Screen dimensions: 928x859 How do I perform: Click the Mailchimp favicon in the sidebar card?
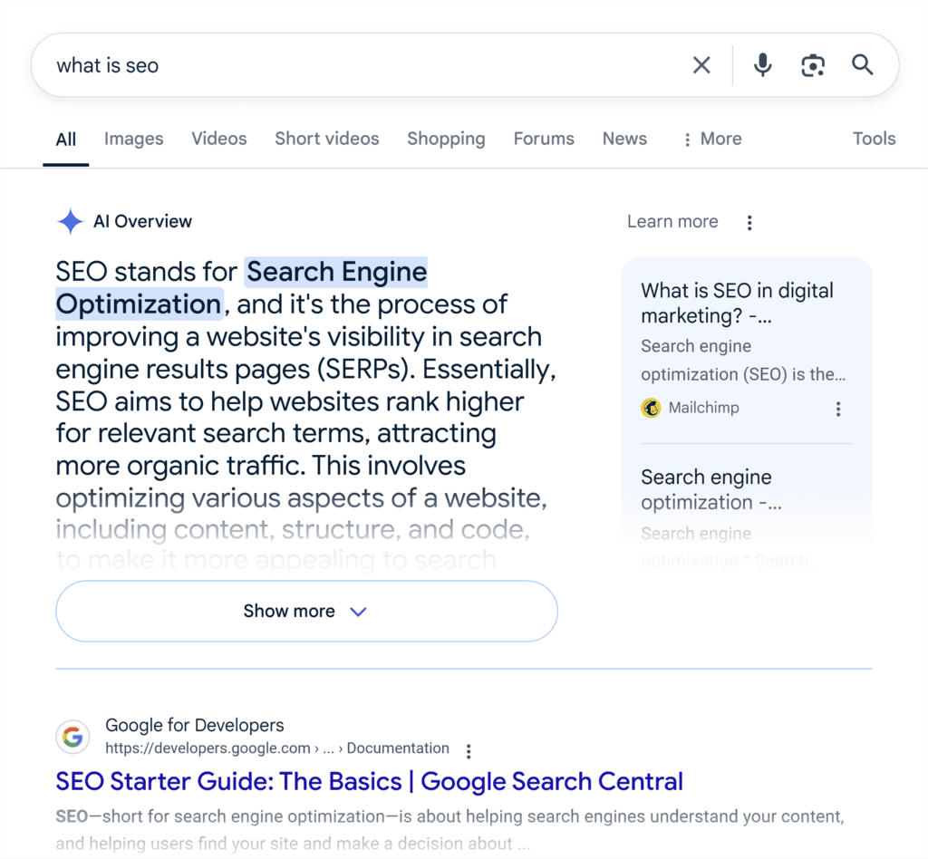651,408
